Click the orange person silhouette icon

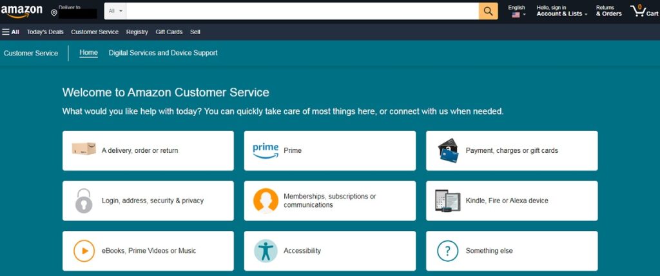coord(266,201)
